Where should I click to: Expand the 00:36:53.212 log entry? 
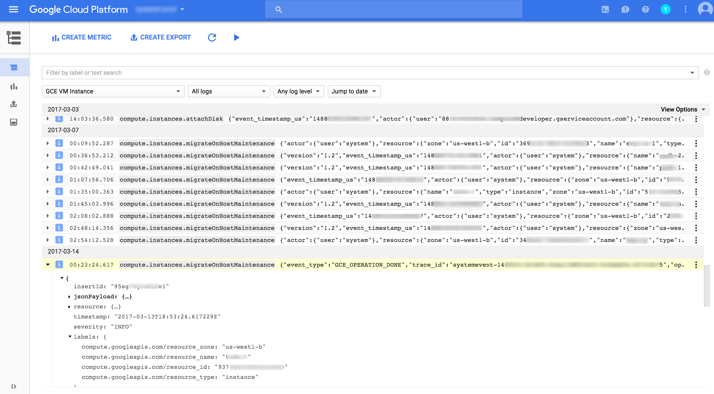tap(48, 155)
